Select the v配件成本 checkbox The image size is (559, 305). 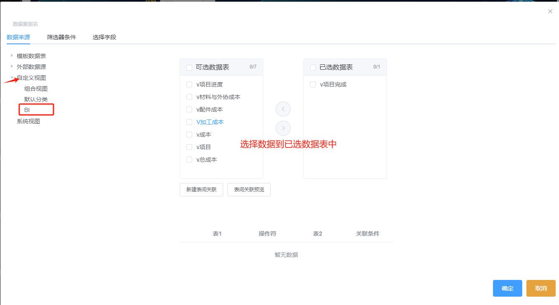(x=189, y=109)
